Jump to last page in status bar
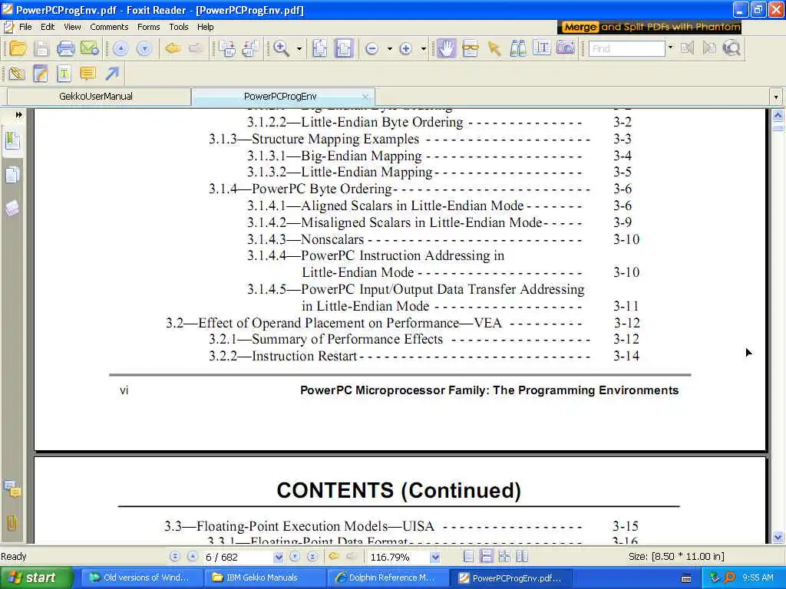Image resolution: width=786 pixels, height=589 pixels. 312,557
